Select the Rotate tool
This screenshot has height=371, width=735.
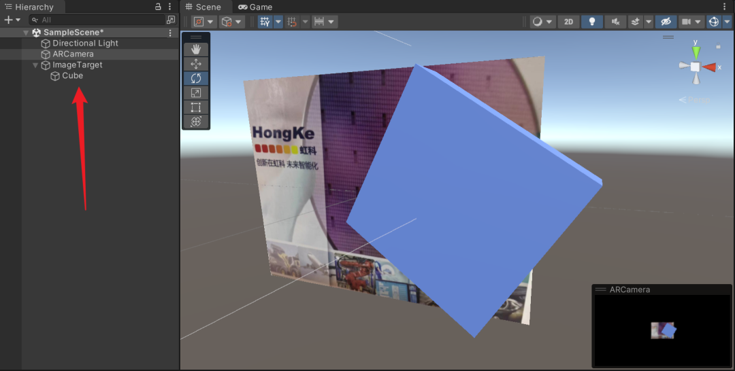[196, 78]
